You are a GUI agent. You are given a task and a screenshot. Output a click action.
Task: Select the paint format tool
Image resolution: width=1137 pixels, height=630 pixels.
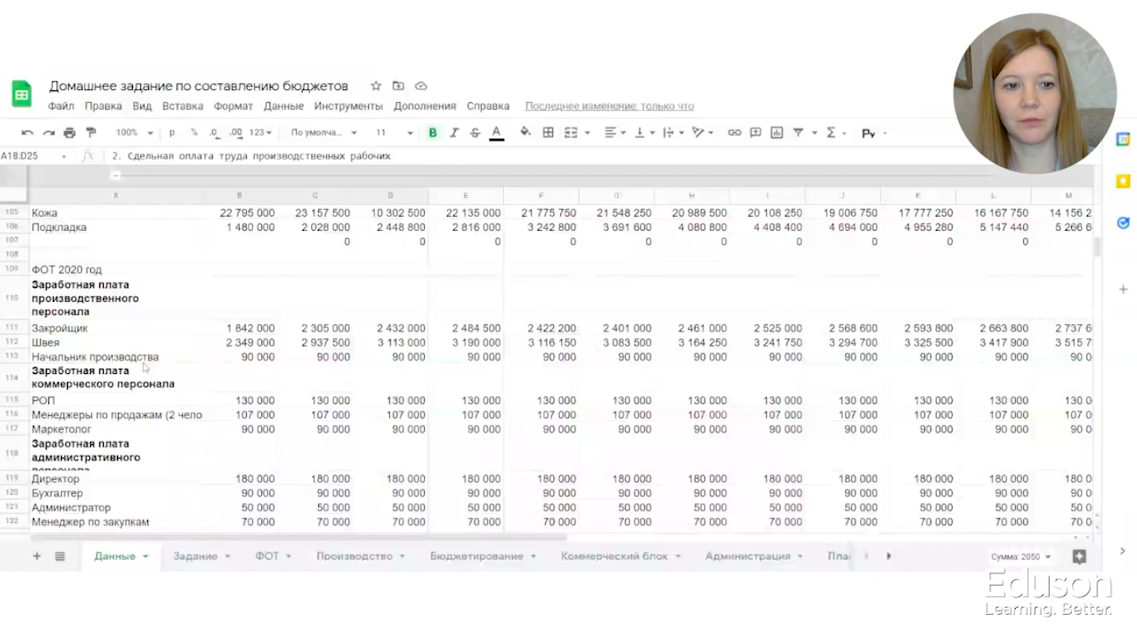pyautogui.click(x=91, y=133)
